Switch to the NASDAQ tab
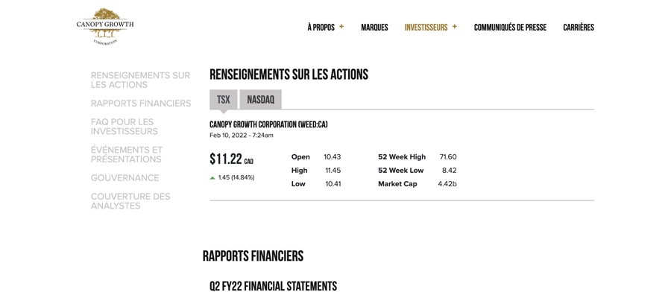 (261, 100)
